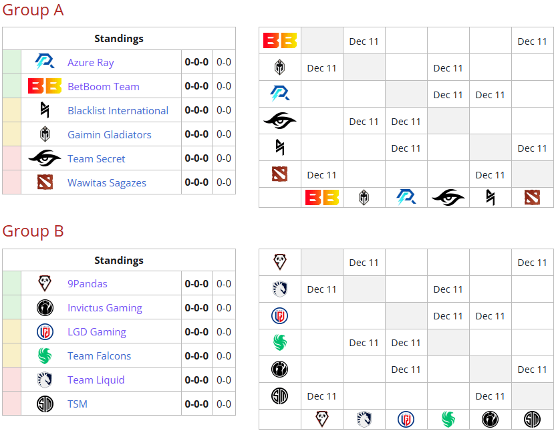Click the 9Pandas panda logo in Group B standings
This screenshot has height=433, width=558.
coord(44,283)
